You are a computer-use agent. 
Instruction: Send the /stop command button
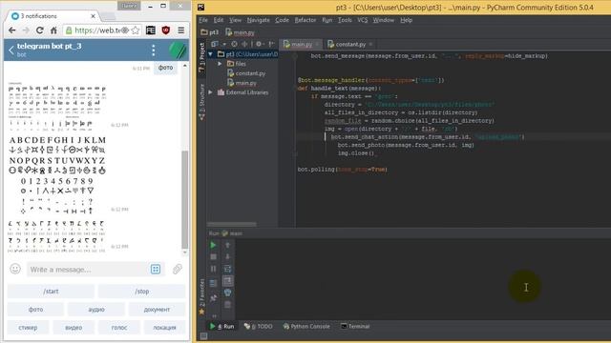coord(141,292)
